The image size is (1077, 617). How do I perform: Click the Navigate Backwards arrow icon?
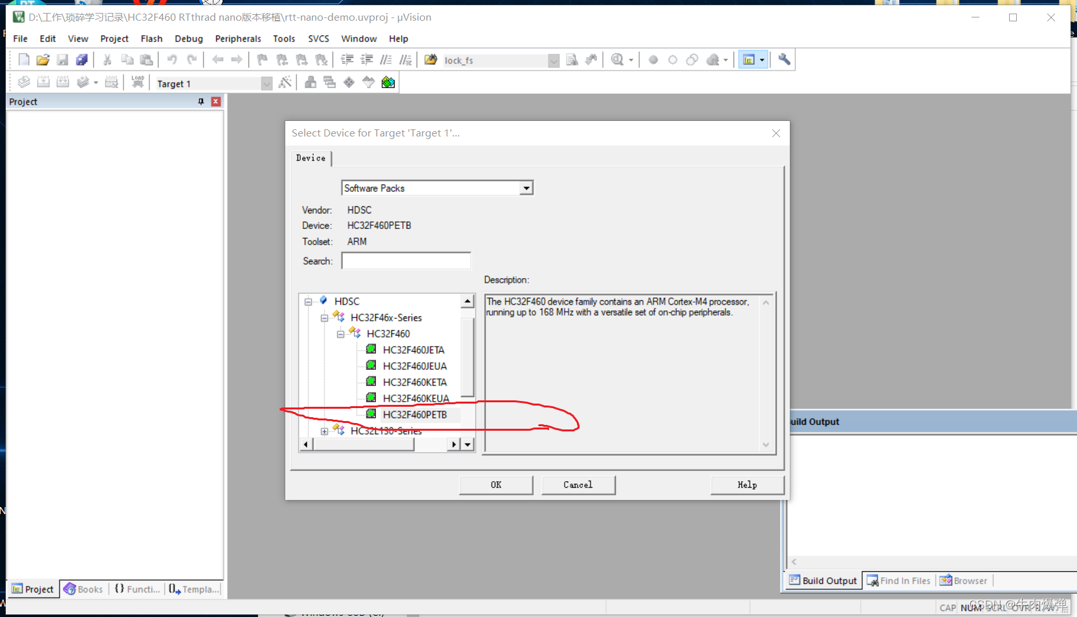(217, 60)
